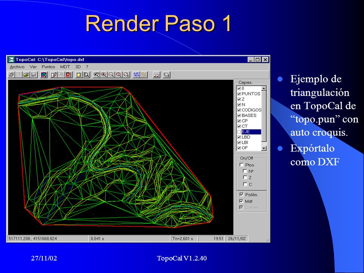Screen dimensions: 364x273
Task: Click the magnifier over document icon
Action: point(86,75)
